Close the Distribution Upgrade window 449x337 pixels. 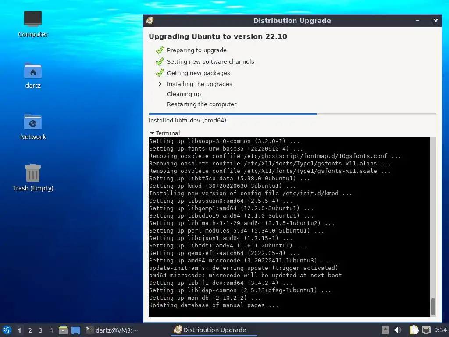(435, 21)
